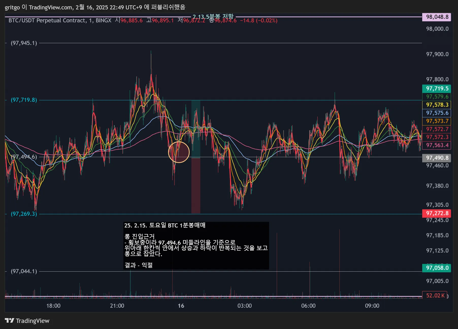Click the 97,185.0 price scale tick
The height and width of the screenshot is (329, 458).
point(437,235)
